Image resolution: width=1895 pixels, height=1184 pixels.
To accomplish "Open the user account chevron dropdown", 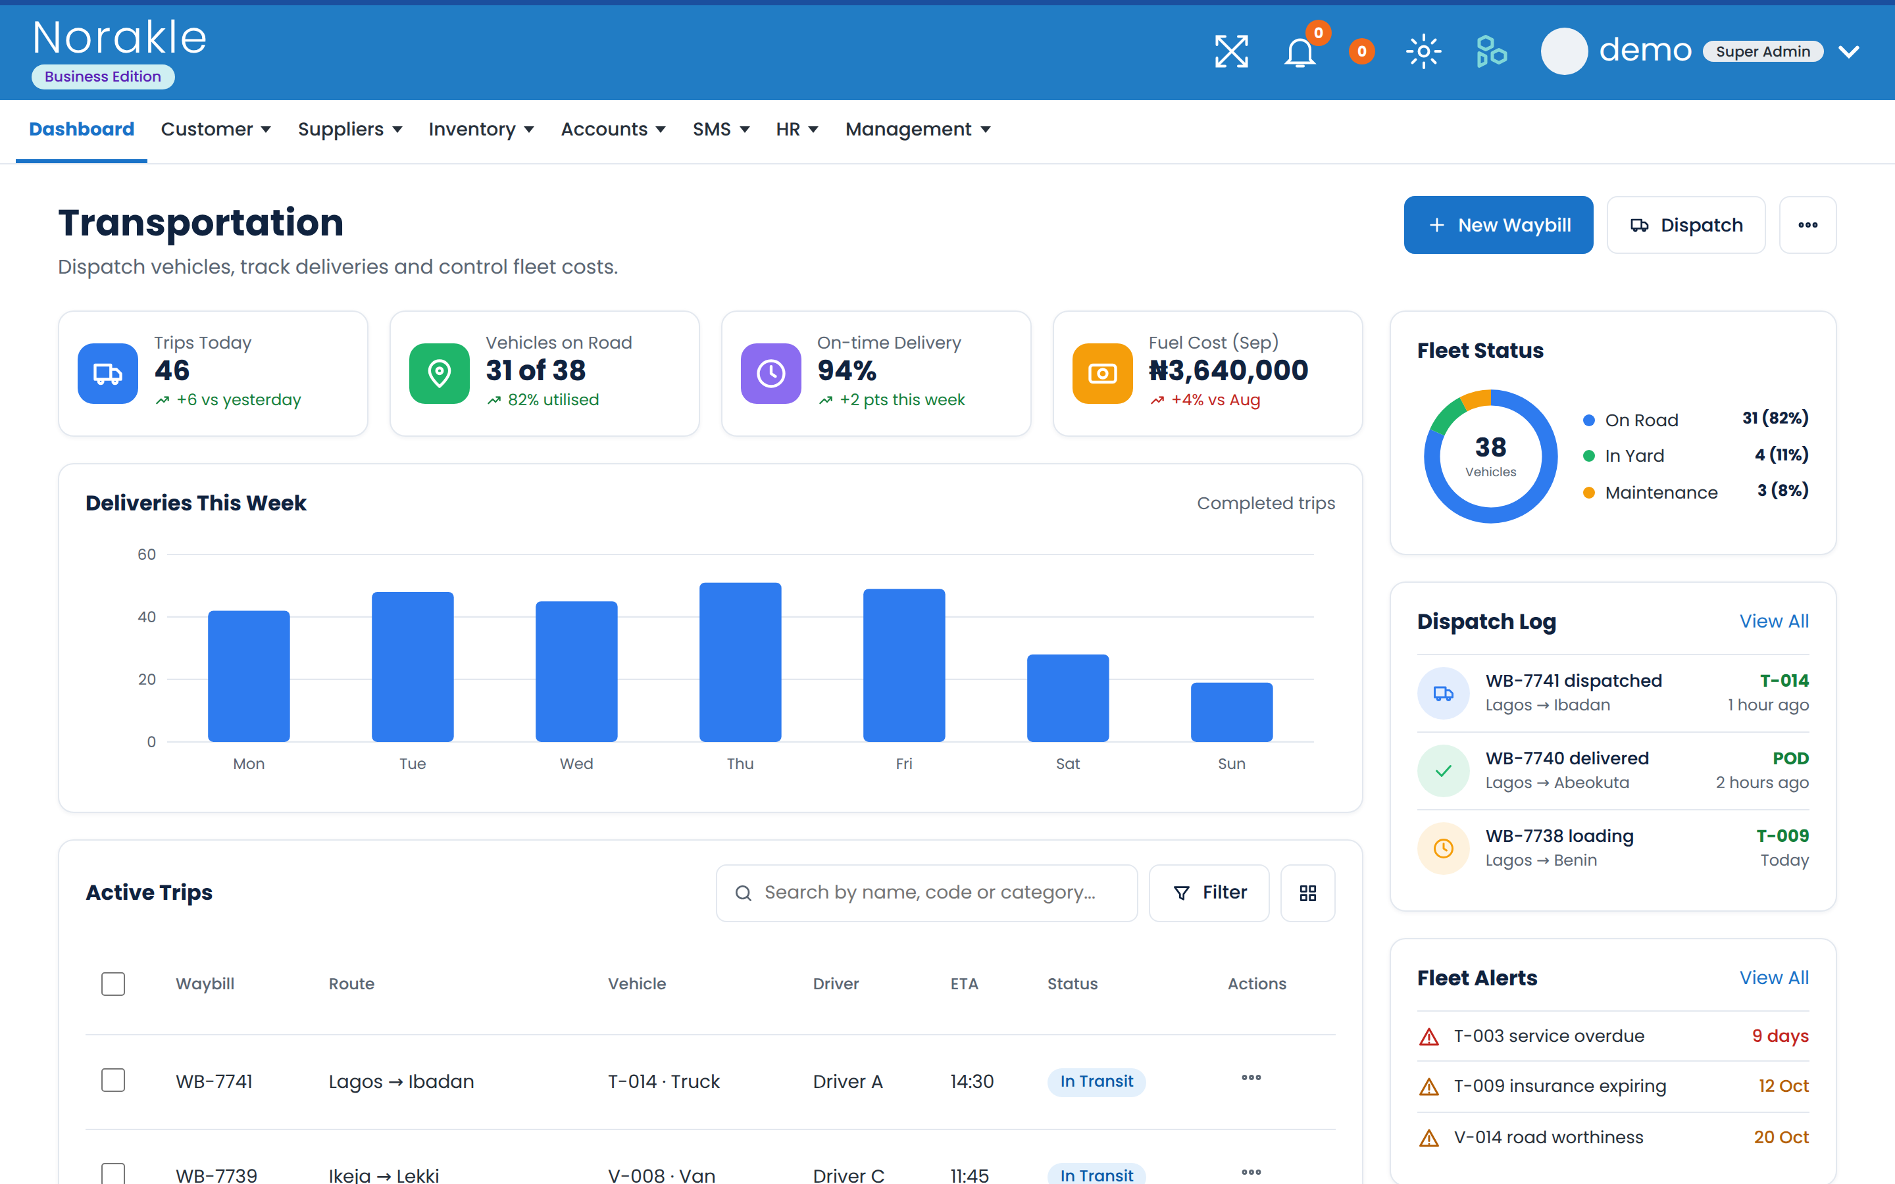I will tap(1849, 52).
